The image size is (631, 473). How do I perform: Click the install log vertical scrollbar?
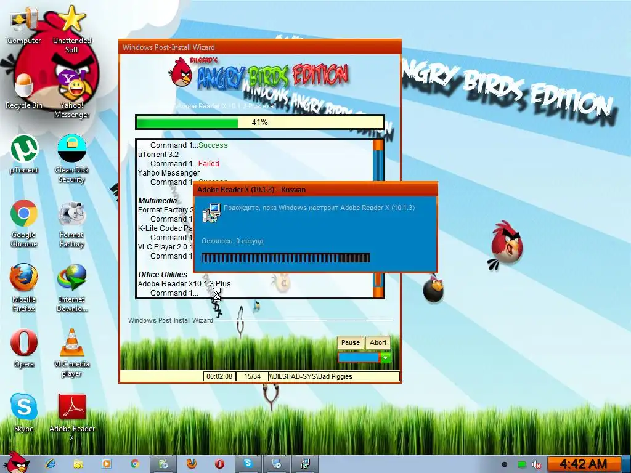pyautogui.click(x=378, y=219)
